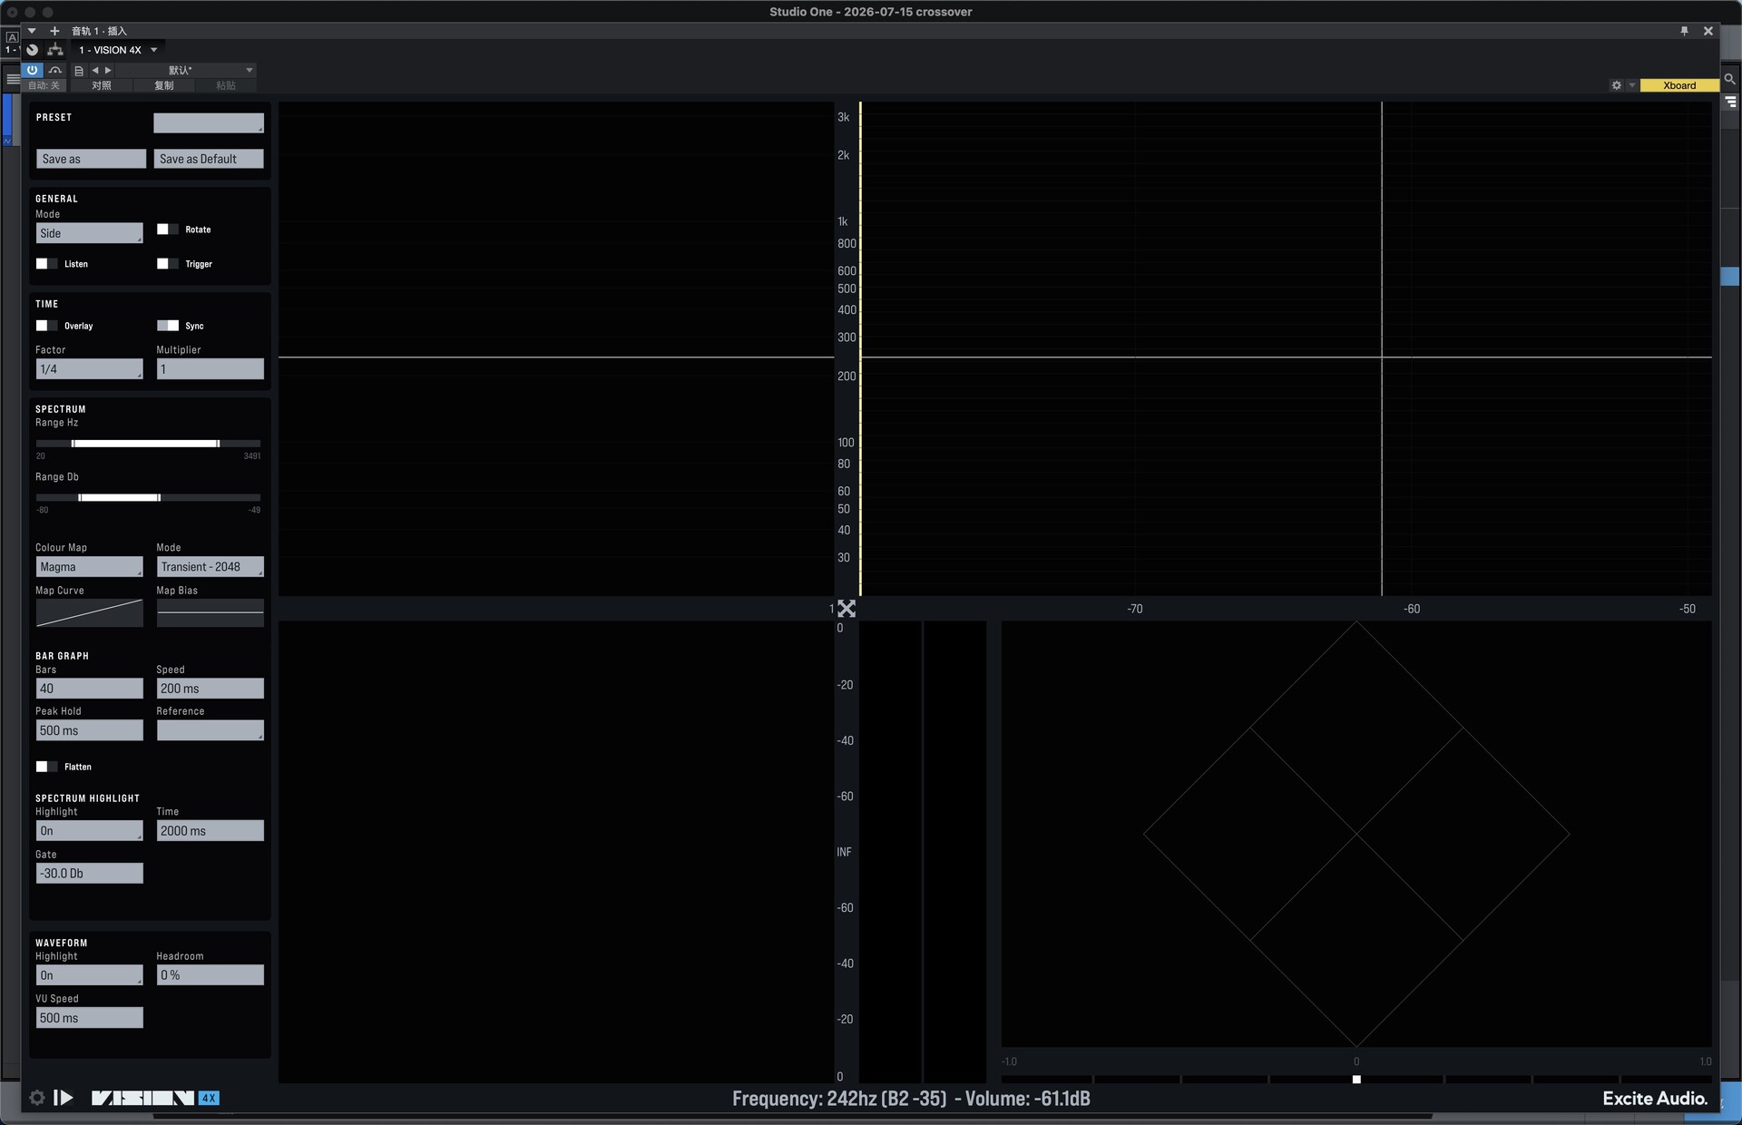The image size is (1742, 1125).
Task: Open the preset file page icon
Action: (79, 70)
